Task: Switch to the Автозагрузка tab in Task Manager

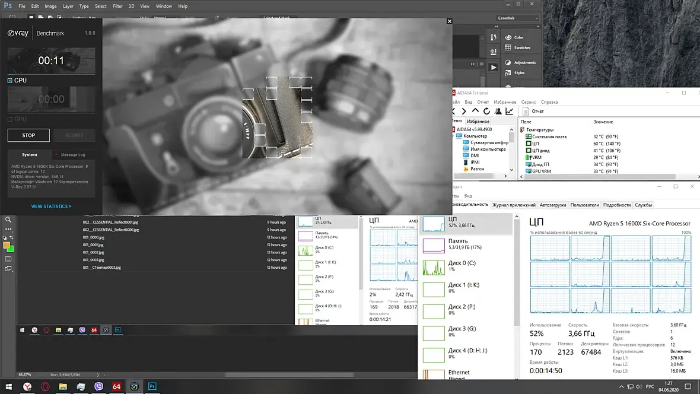Action: 553,205
